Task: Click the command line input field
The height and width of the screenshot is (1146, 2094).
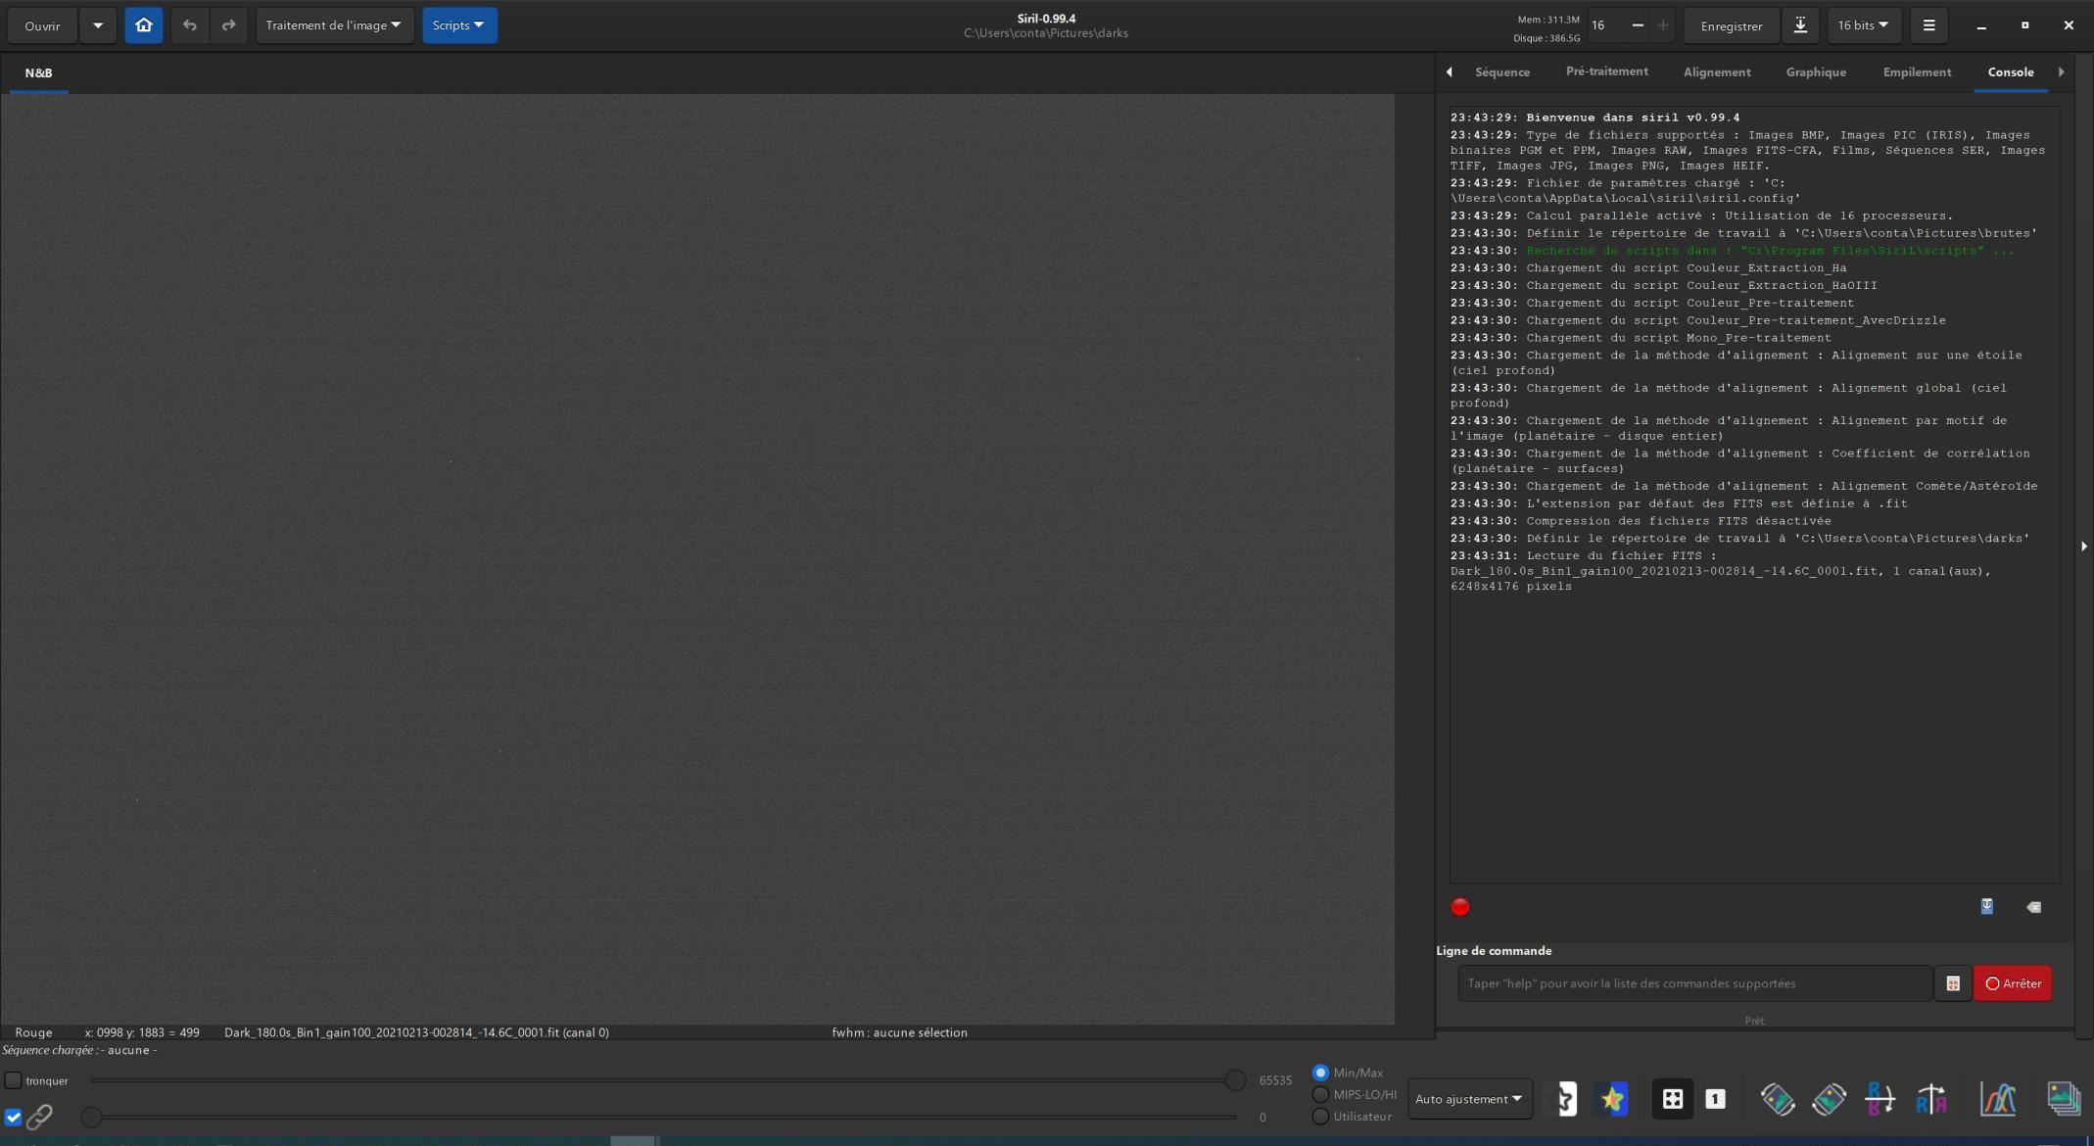Action: pyautogui.click(x=1694, y=983)
